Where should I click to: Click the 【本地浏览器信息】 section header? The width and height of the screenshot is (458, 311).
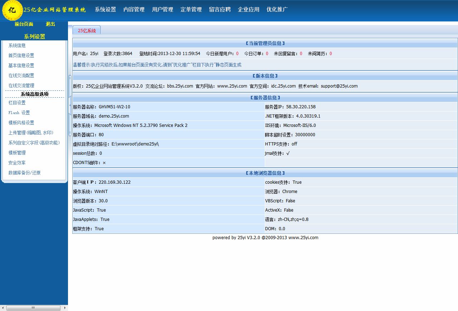click(265, 173)
